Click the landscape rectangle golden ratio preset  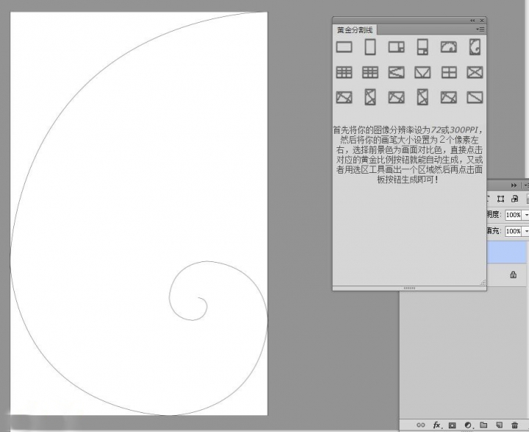[344, 47]
